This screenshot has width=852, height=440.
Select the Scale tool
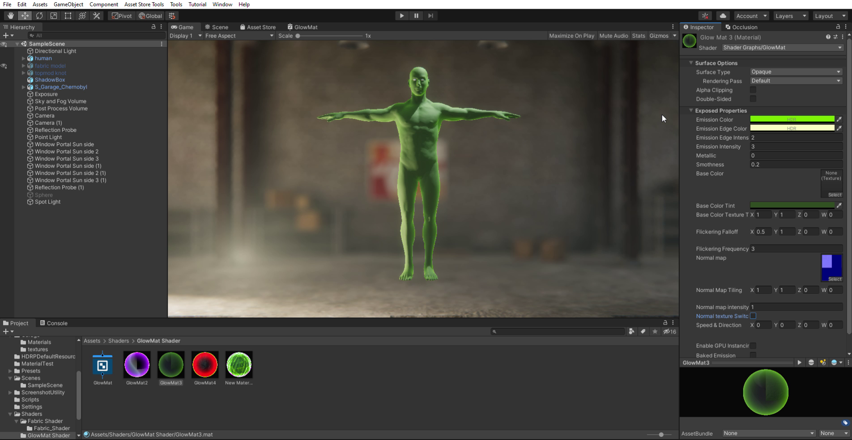[53, 16]
